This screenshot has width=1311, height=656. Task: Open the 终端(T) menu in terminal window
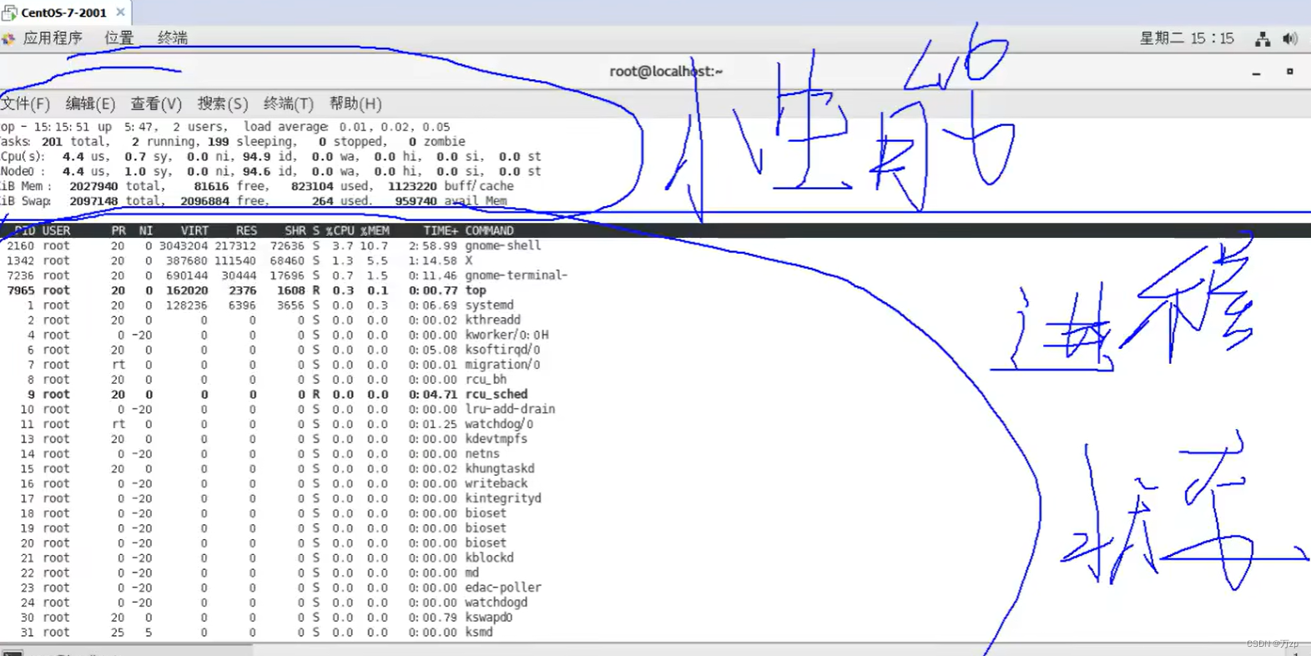pyautogui.click(x=289, y=103)
